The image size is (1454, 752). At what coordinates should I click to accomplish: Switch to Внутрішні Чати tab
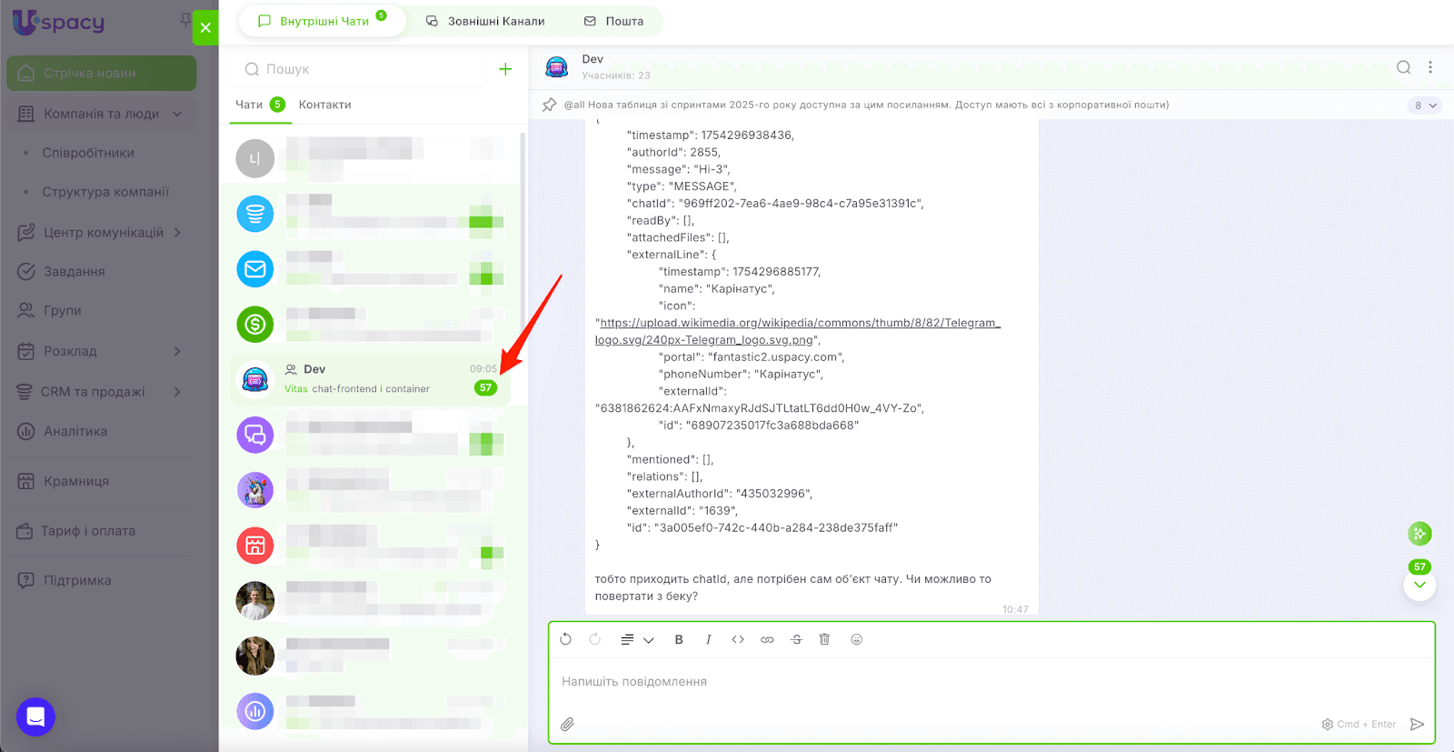pos(323,21)
